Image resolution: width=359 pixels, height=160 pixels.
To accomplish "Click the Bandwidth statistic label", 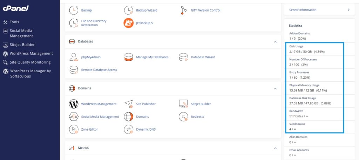I will coord(296,111).
